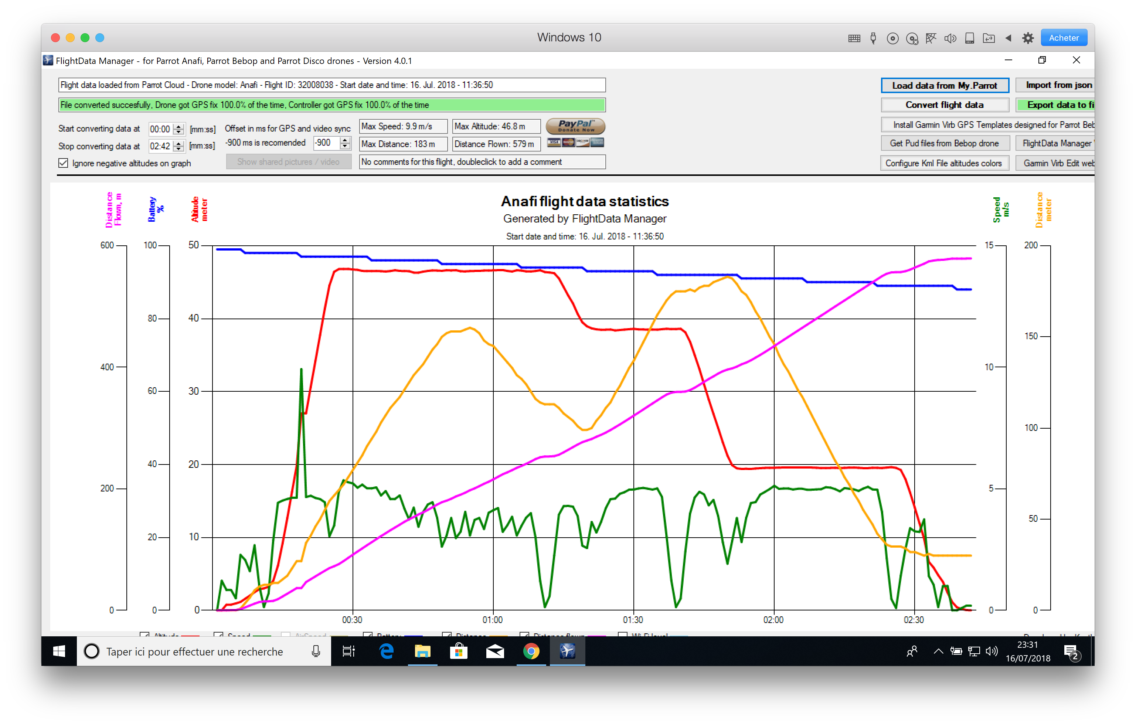
Task: Click the blue fourth traffic-light button of the VM window
Action: click(x=99, y=38)
